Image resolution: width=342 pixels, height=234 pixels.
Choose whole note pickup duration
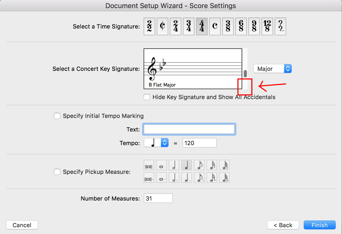click(x=161, y=165)
